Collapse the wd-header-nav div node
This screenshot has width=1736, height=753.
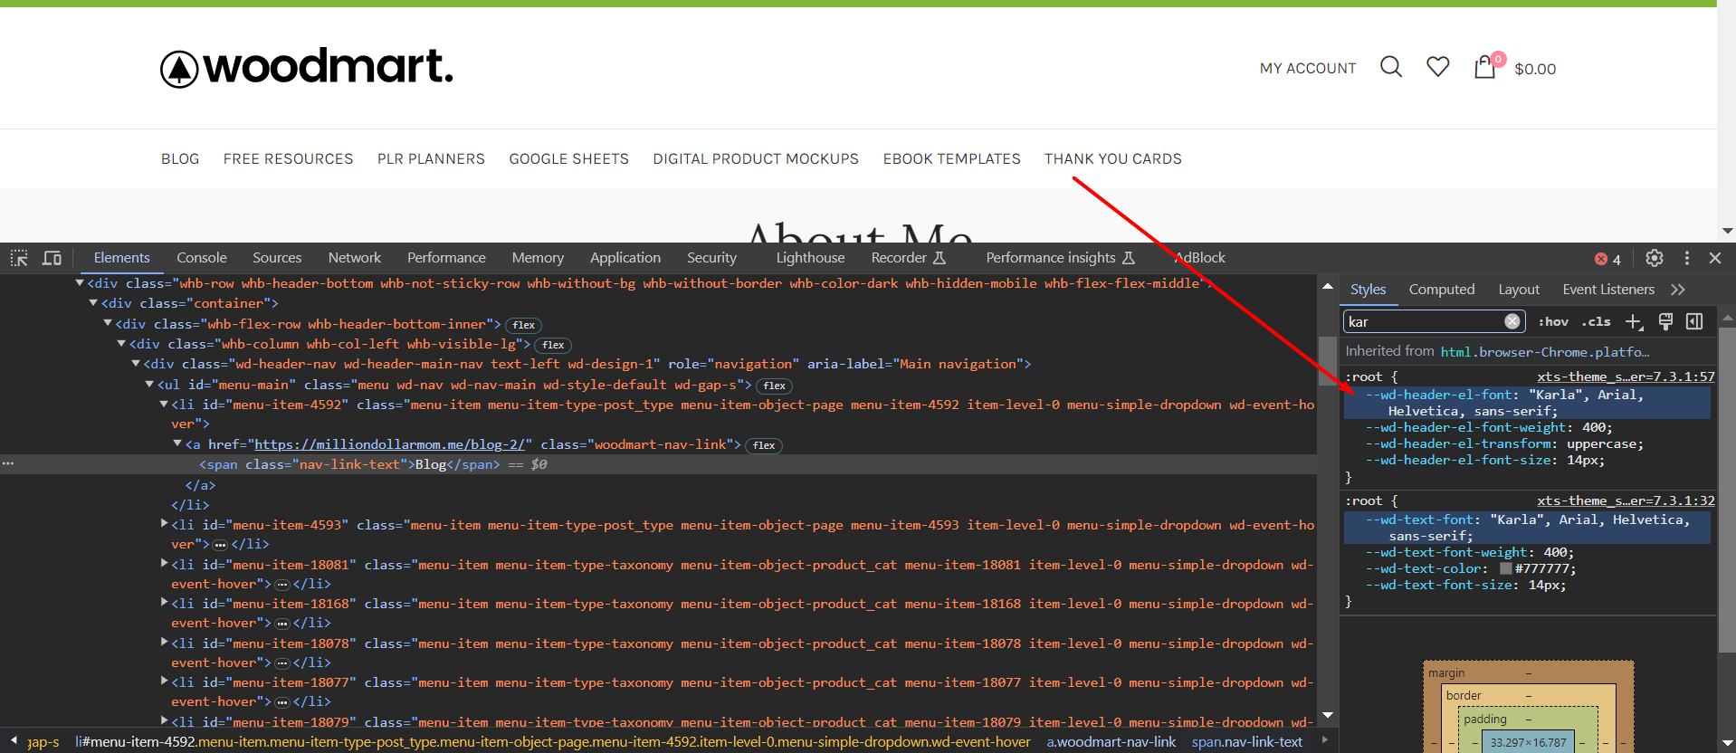(136, 364)
